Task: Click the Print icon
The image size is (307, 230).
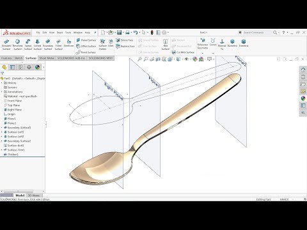Action: tap(127, 33)
